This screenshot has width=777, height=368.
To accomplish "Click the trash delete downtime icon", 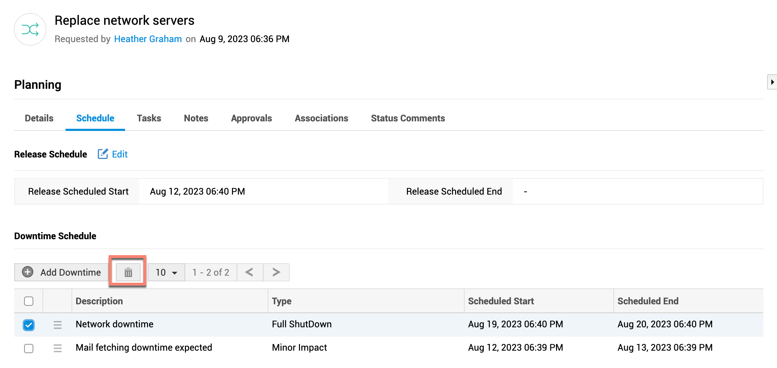I will point(128,272).
